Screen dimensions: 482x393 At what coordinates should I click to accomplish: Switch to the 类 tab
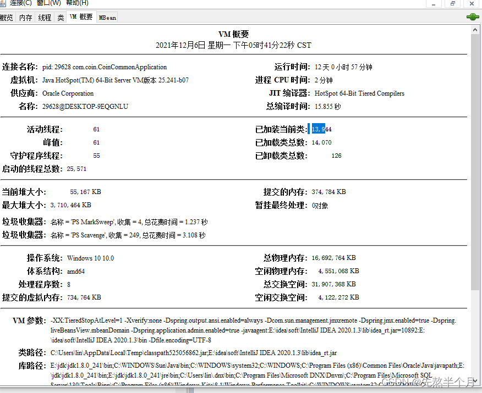[61, 18]
